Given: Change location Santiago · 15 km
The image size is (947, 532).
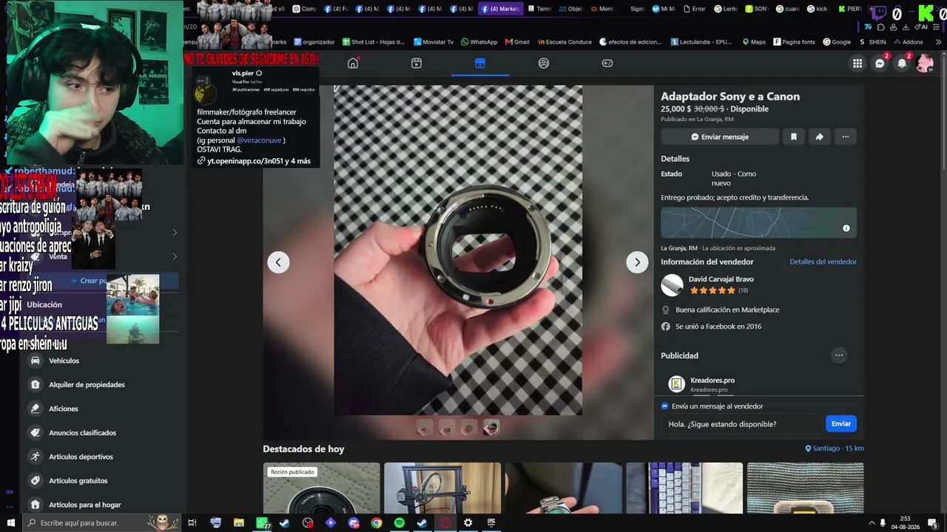Looking at the screenshot, I should coord(835,449).
